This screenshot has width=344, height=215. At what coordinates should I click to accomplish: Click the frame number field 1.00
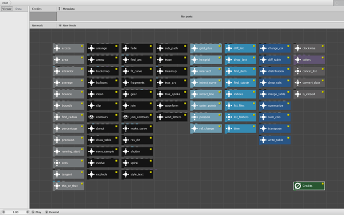[15, 212]
